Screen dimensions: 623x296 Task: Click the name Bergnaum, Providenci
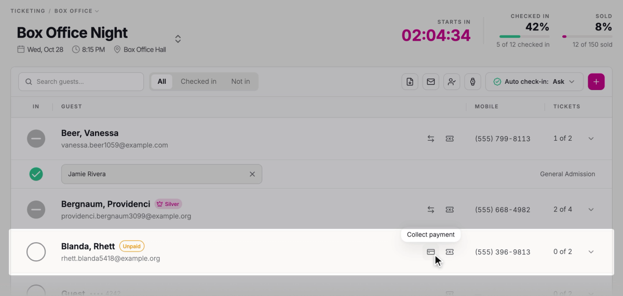click(x=106, y=204)
